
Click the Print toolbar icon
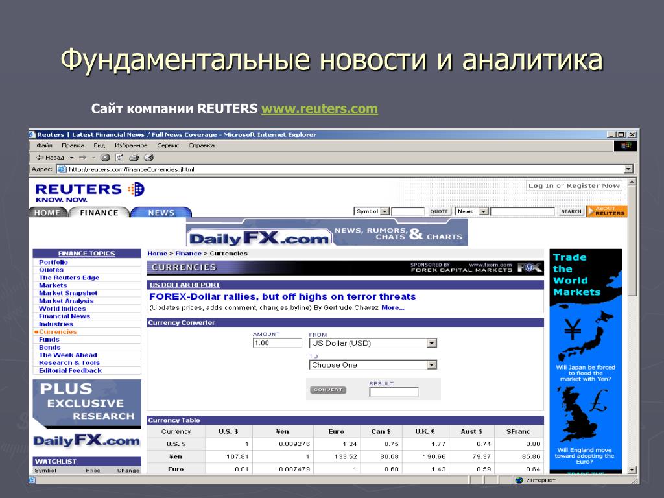[134, 158]
